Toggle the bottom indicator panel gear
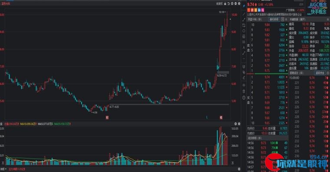This screenshot has height=172, width=330. tap(239, 169)
